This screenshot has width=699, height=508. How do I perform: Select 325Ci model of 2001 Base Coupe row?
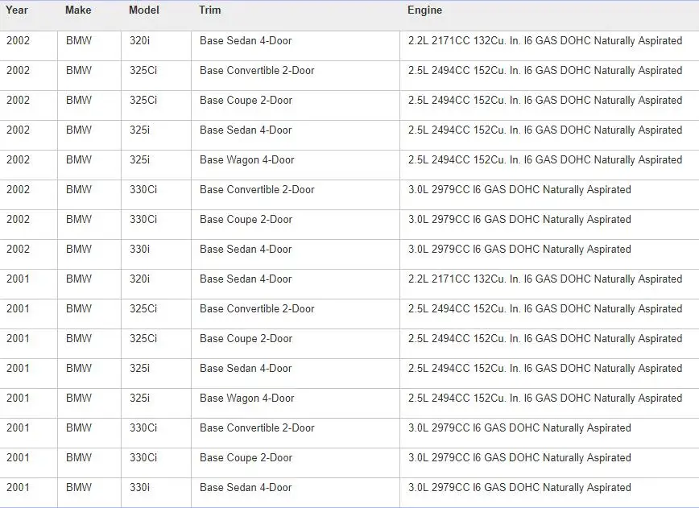pos(143,339)
